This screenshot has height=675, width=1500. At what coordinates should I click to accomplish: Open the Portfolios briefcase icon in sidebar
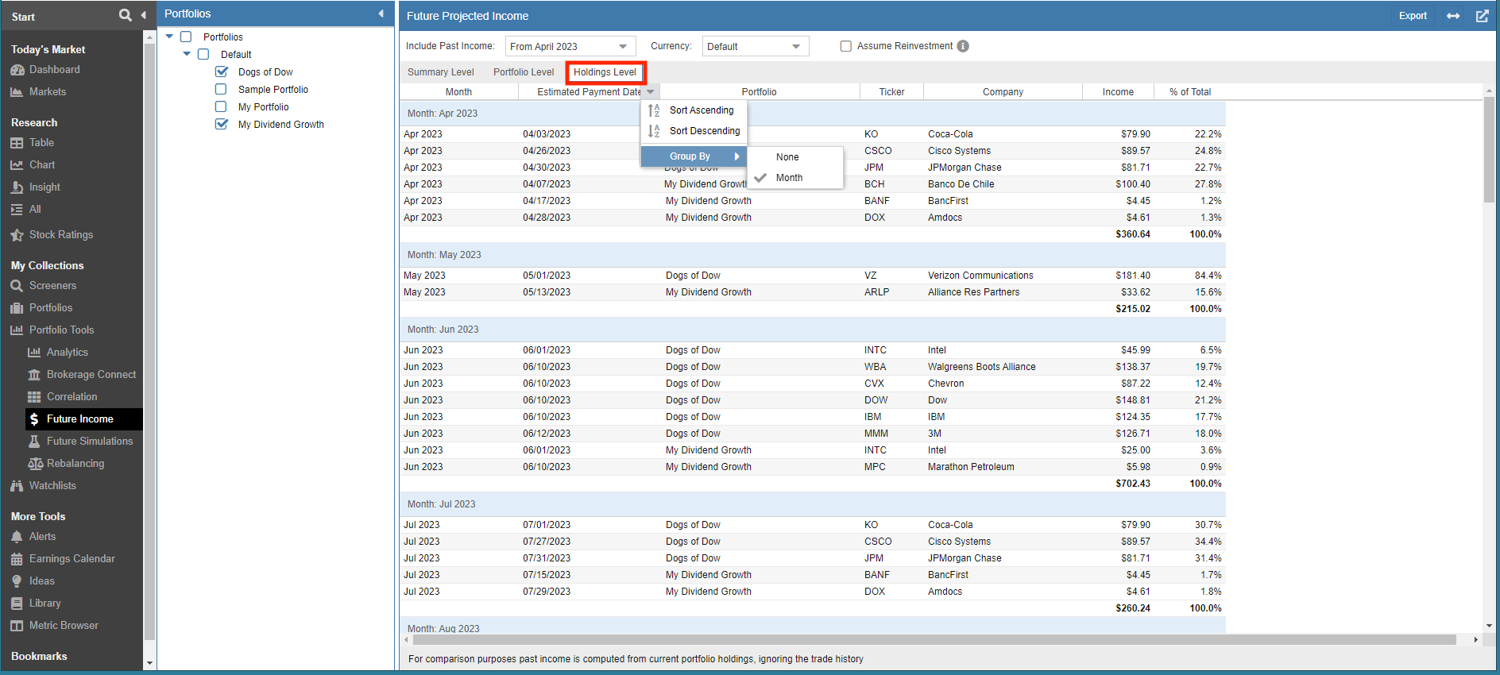[x=17, y=308]
